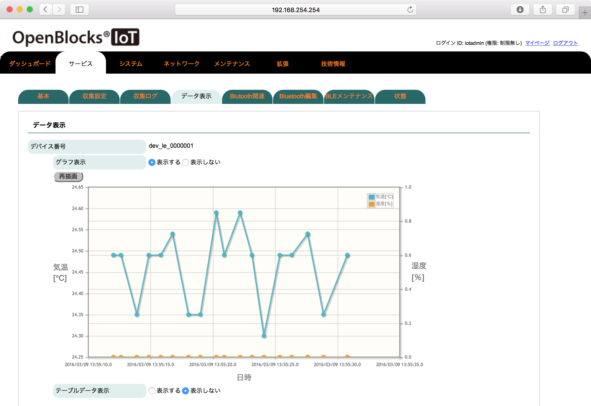The width and height of the screenshot is (591, 406).
Task: Open the Safari downloads icon
Action: [x=520, y=10]
